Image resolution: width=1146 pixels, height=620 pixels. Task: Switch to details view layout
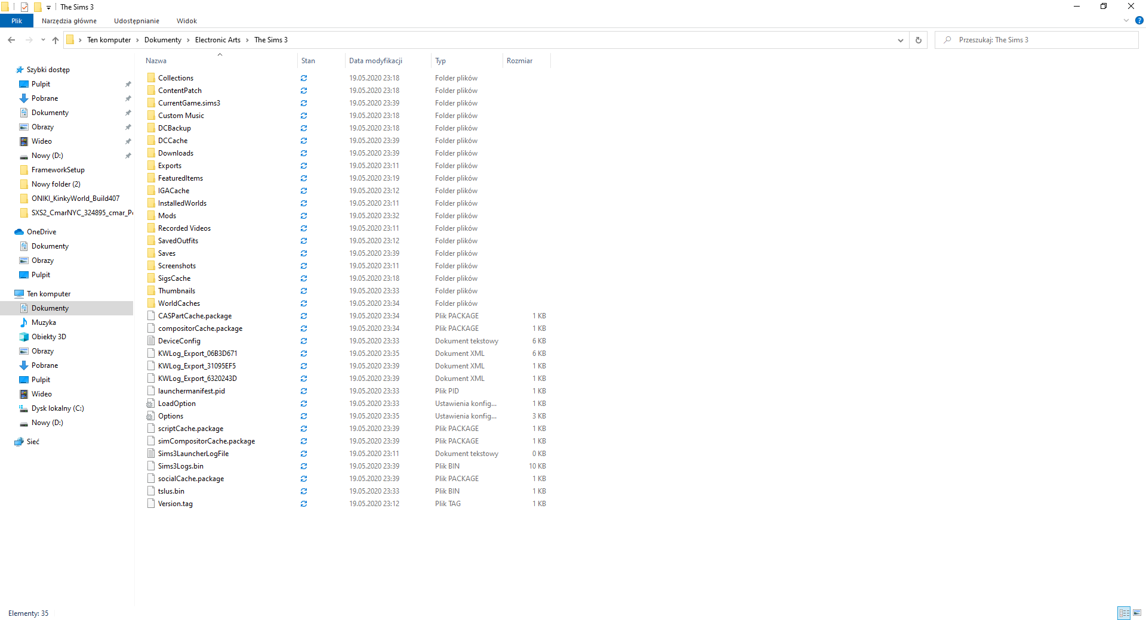click(x=1124, y=613)
